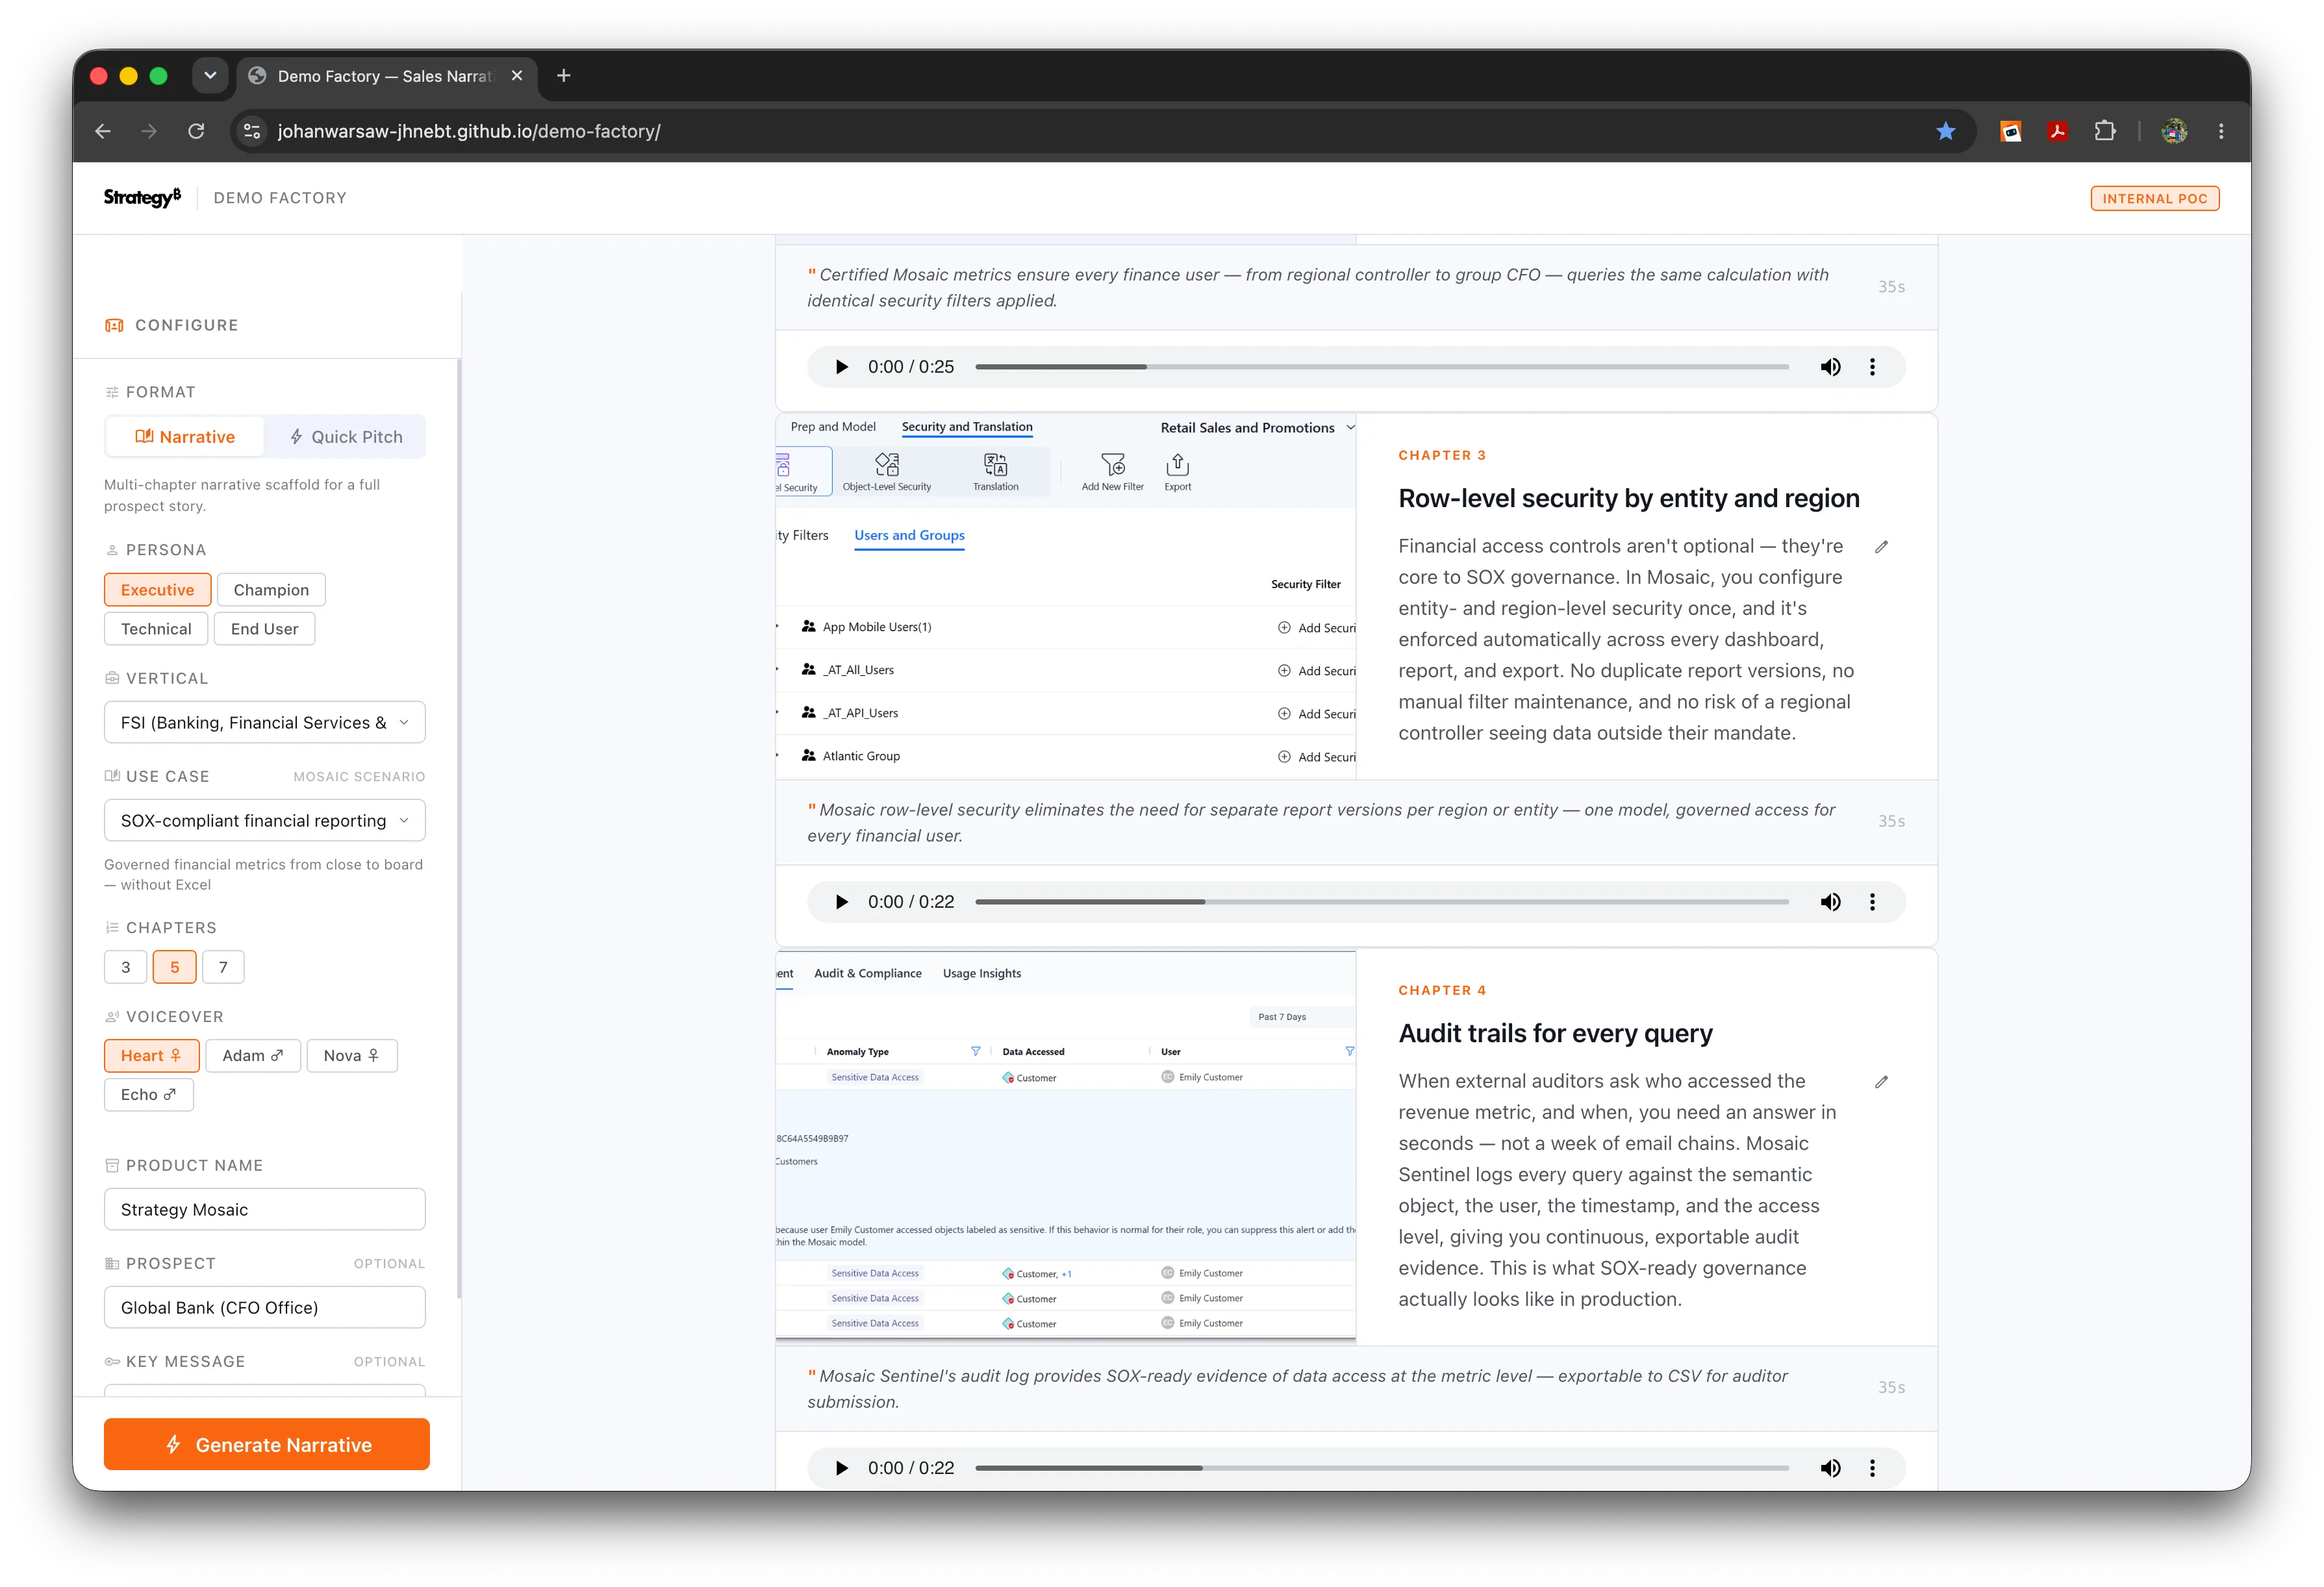Viewport: 2324px width, 1587px height.
Task: Open the Vertical FSI dropdown
Action: click(x=265, y=723)
